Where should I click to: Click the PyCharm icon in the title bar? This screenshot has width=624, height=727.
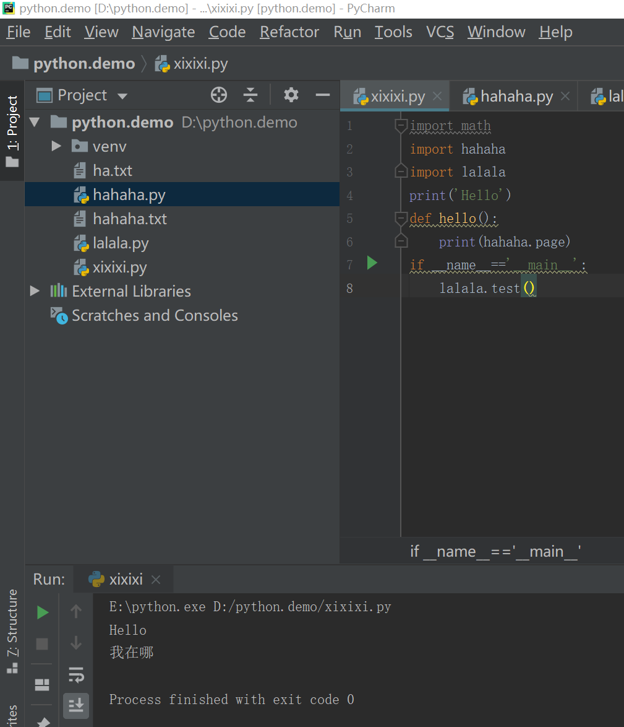tap(9, 8)
